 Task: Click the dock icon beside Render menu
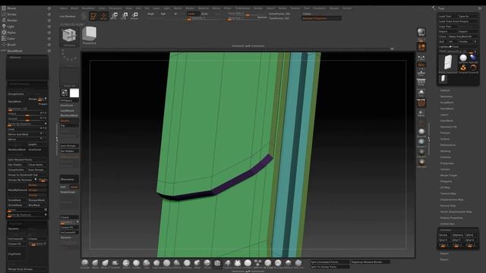pyautogui.click(x=49, y=20)
